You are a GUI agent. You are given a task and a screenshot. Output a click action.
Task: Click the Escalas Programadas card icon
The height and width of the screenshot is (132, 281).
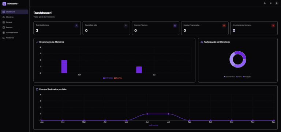pos(224,26)
